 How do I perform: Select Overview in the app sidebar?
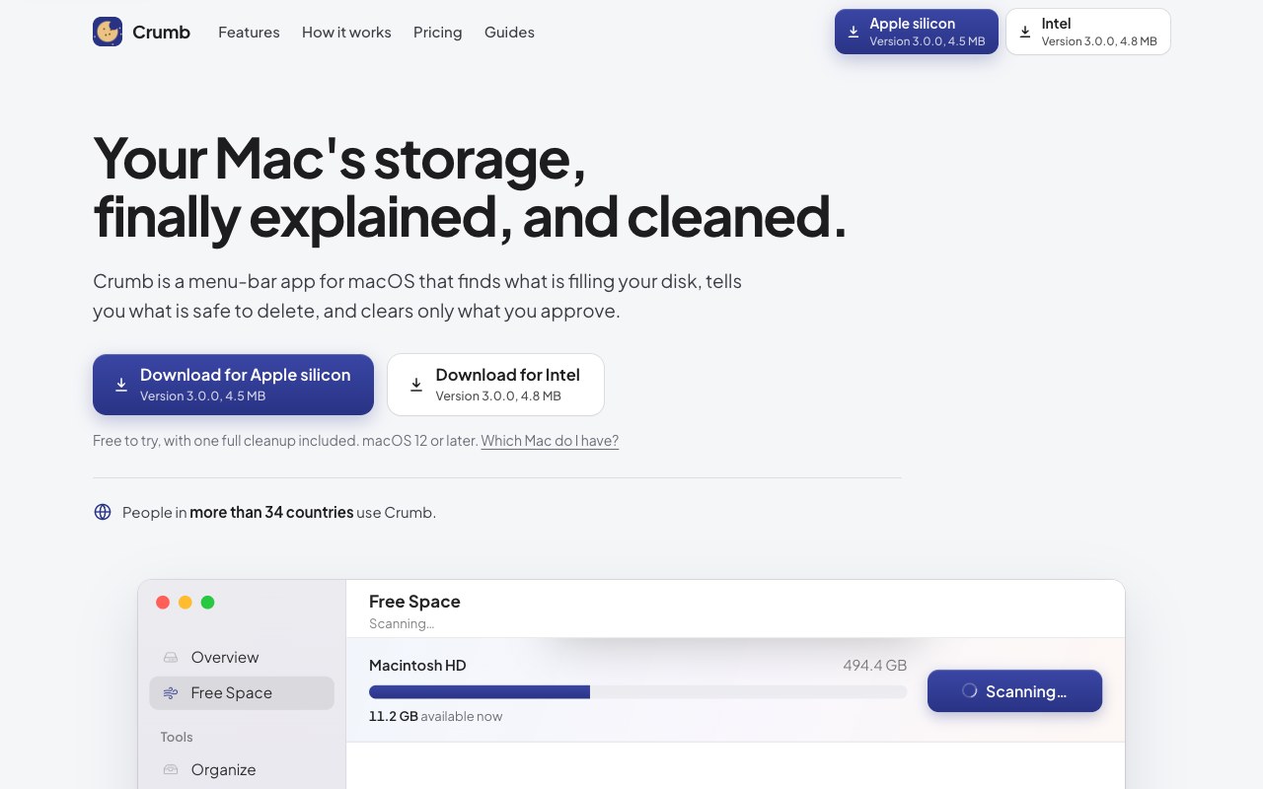tap(242, 658)
